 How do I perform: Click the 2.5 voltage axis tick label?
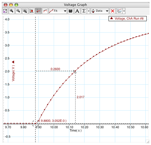[7, 58]
